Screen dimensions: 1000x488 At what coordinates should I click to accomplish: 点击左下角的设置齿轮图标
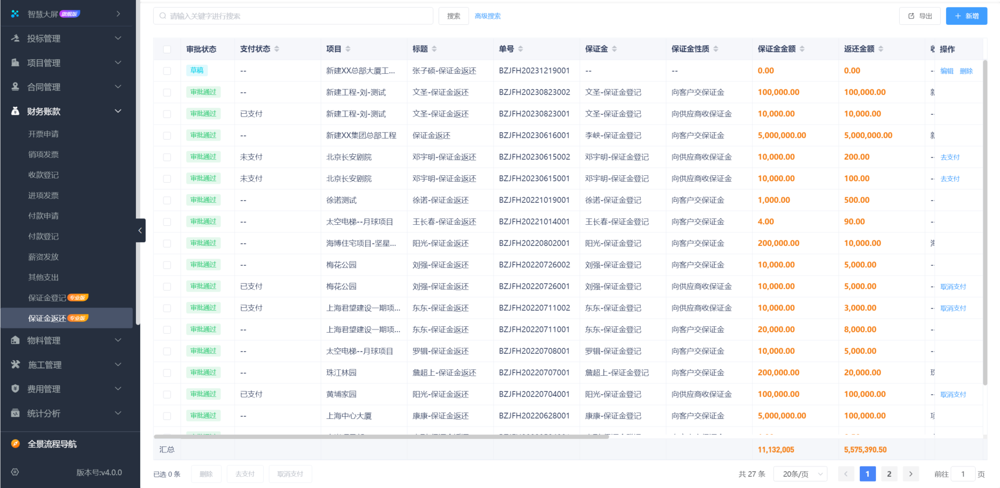click(15, 472)
